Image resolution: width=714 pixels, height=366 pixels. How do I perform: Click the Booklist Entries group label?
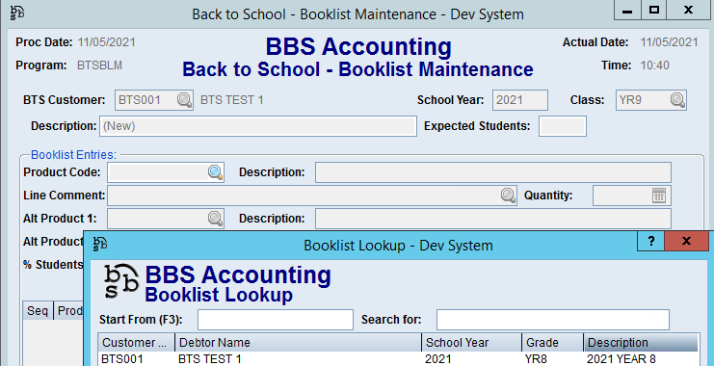(x=74, y=155)
